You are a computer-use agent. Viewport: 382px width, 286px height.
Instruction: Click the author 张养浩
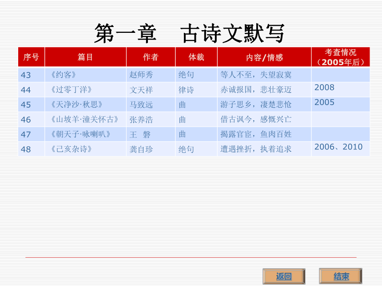[141, 119]
